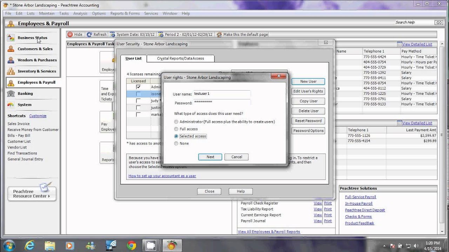Viewport: 449px width, 252px height.
Task: Click the New User button
Action: tap(308, 82)
